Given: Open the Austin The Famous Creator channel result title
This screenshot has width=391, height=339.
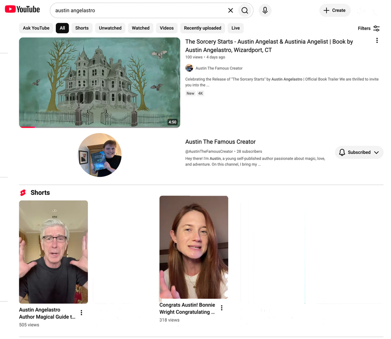Looking at the screenshot, I should click(220, 142).
